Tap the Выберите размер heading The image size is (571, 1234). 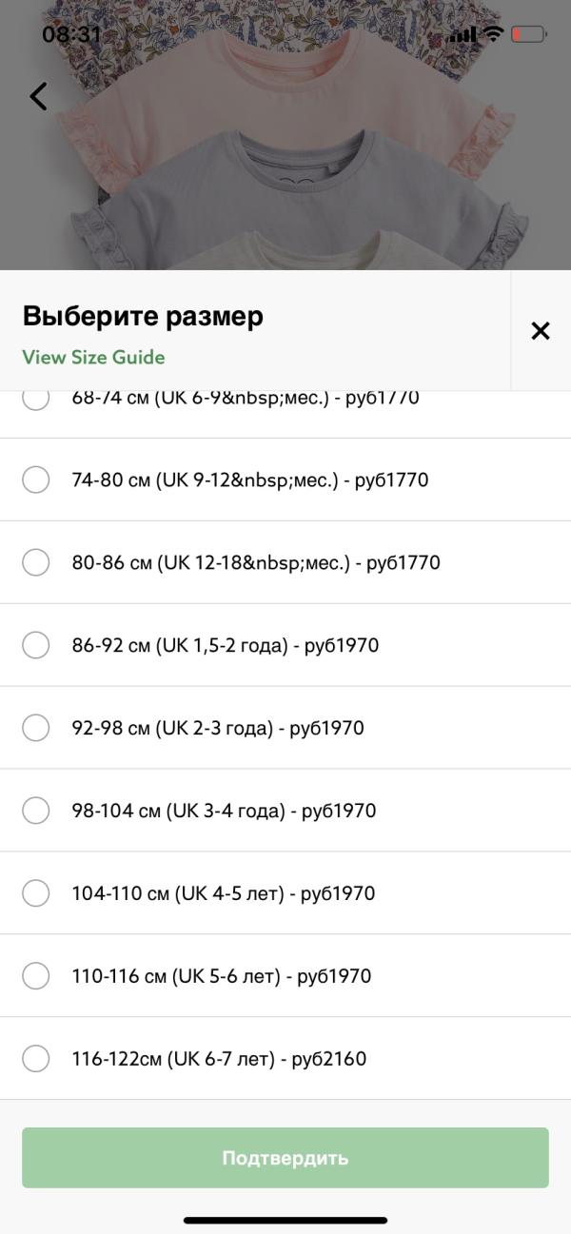143,316
